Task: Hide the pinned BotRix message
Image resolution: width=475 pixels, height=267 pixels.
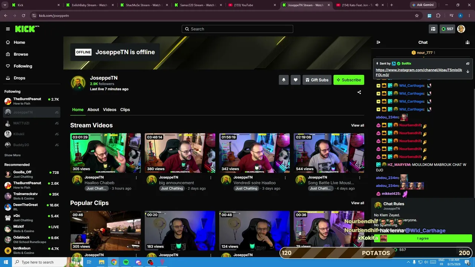Action: coord(468,63)
